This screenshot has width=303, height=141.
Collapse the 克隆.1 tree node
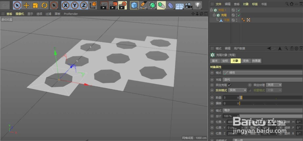point(211,10)
